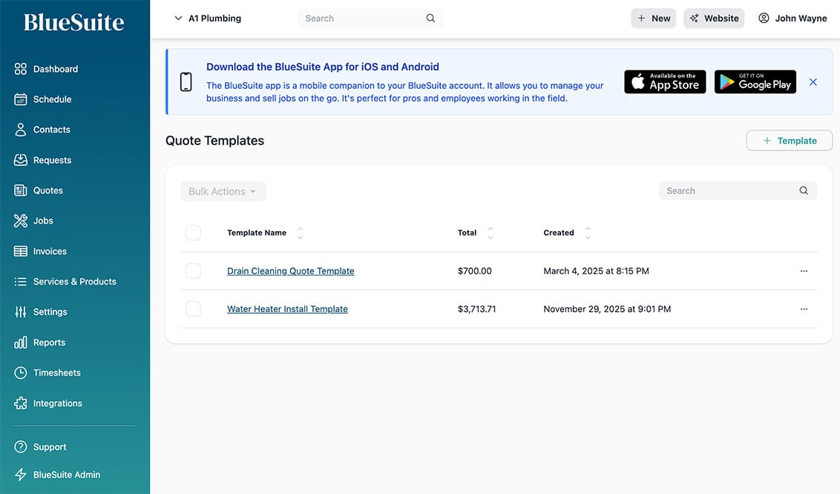Open Drain Cleaning Quote Template link
Image resolution: width=840 pixels, height=494 pixels.
290,271
